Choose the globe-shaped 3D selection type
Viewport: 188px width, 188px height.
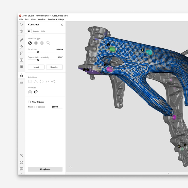(42, 43)
